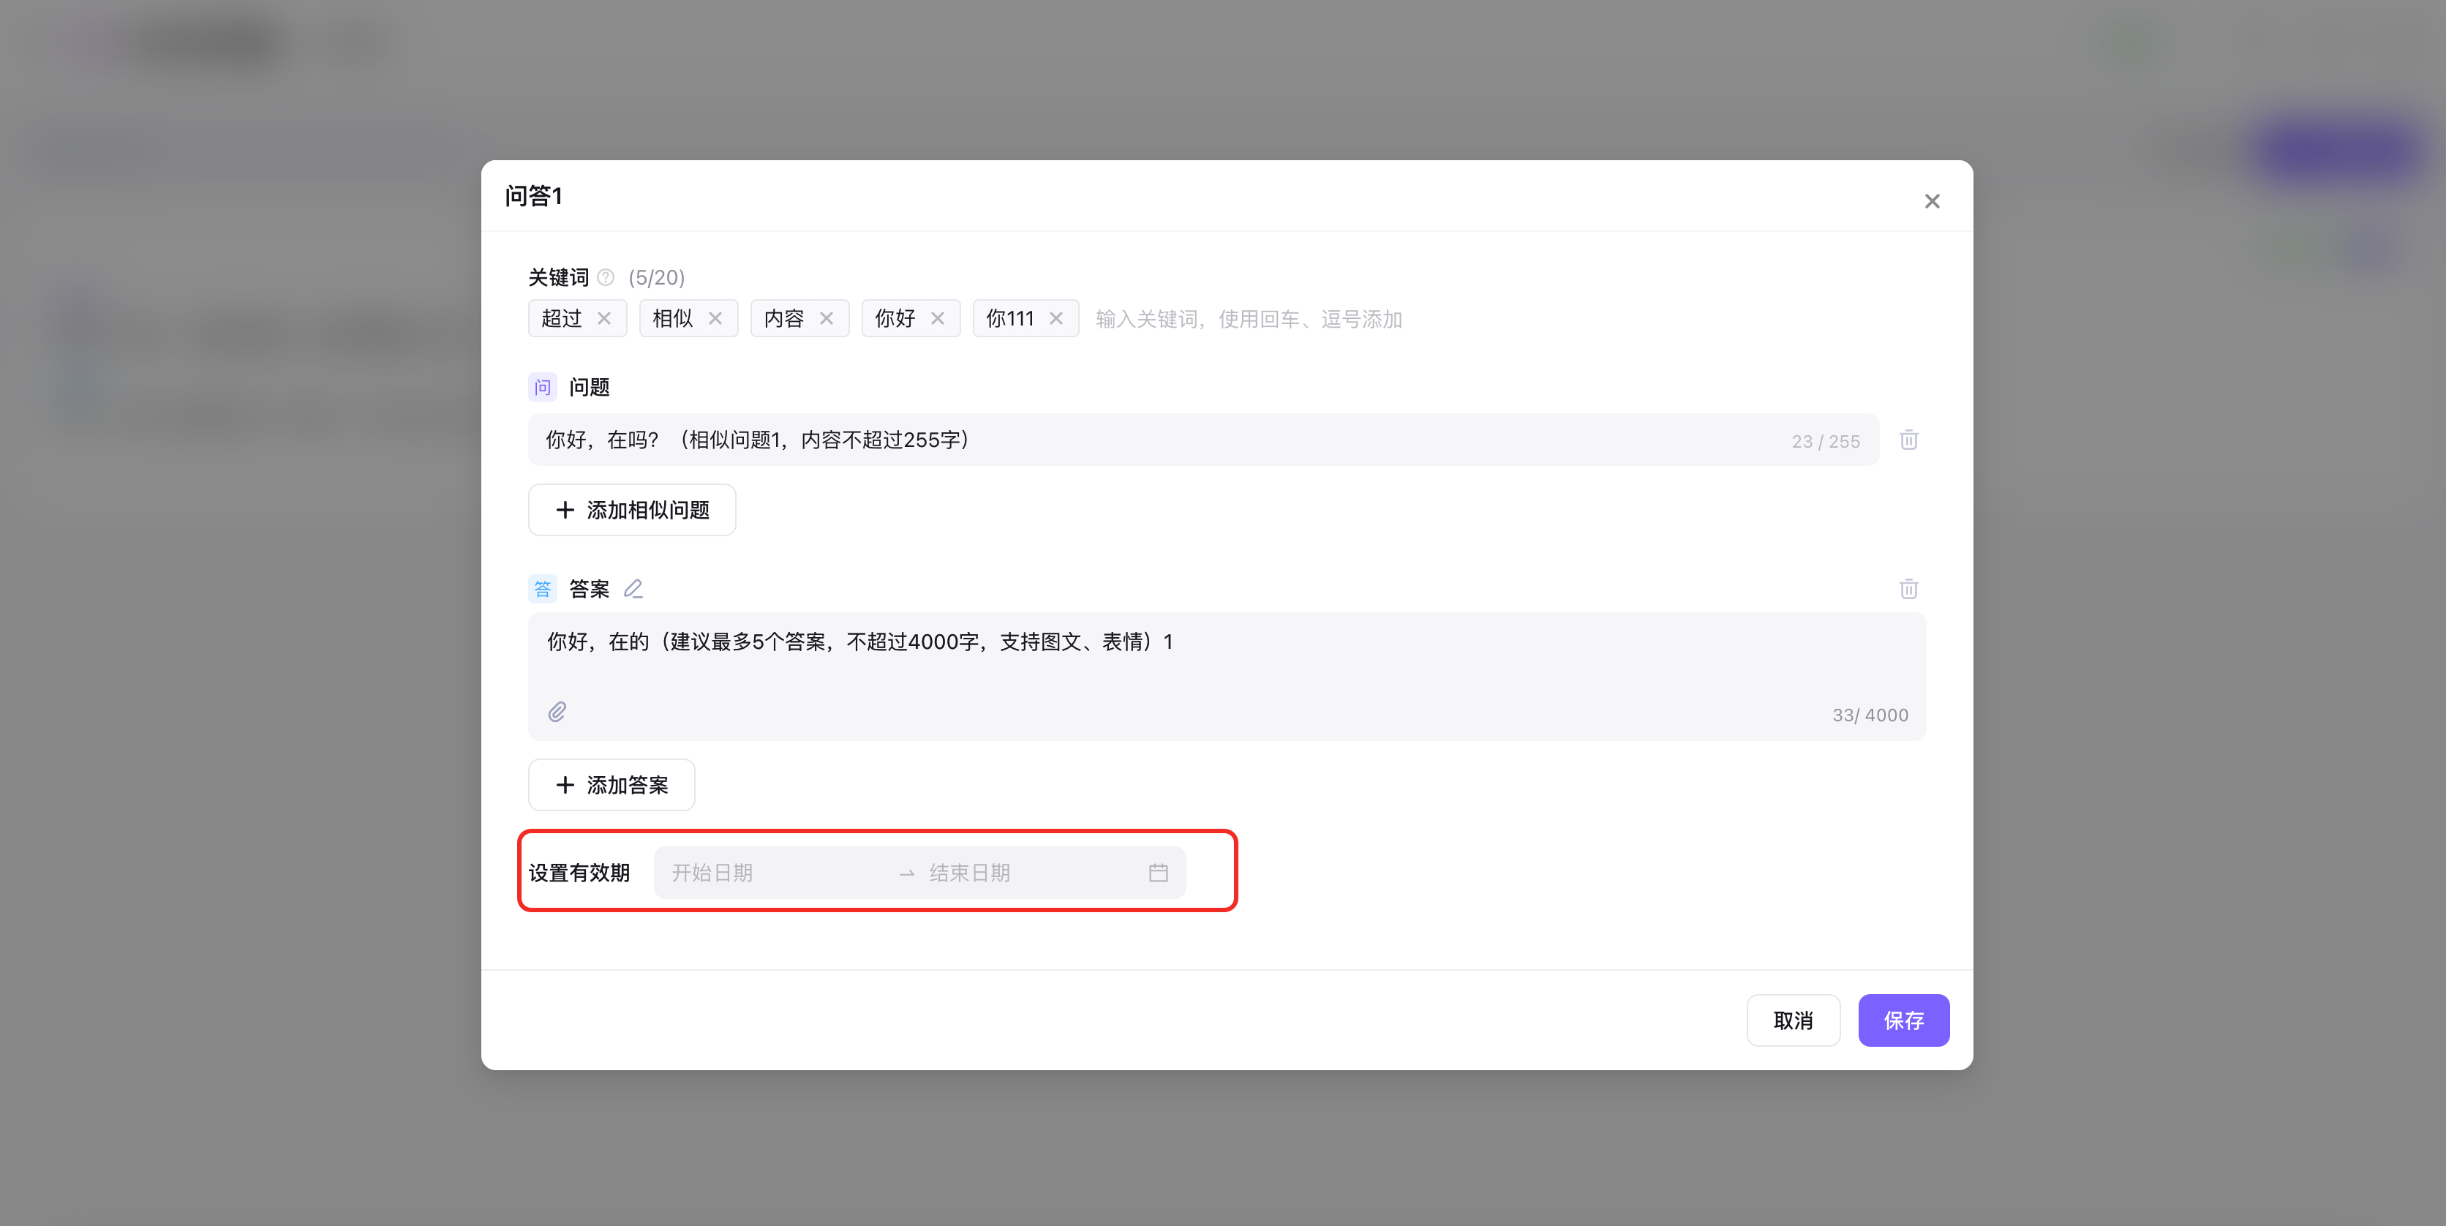Click the edit pencil next to 答案
Image resolution: width=2446 pixels, height=1226 pixels.
pyautogui.click(x=633, y=590)
